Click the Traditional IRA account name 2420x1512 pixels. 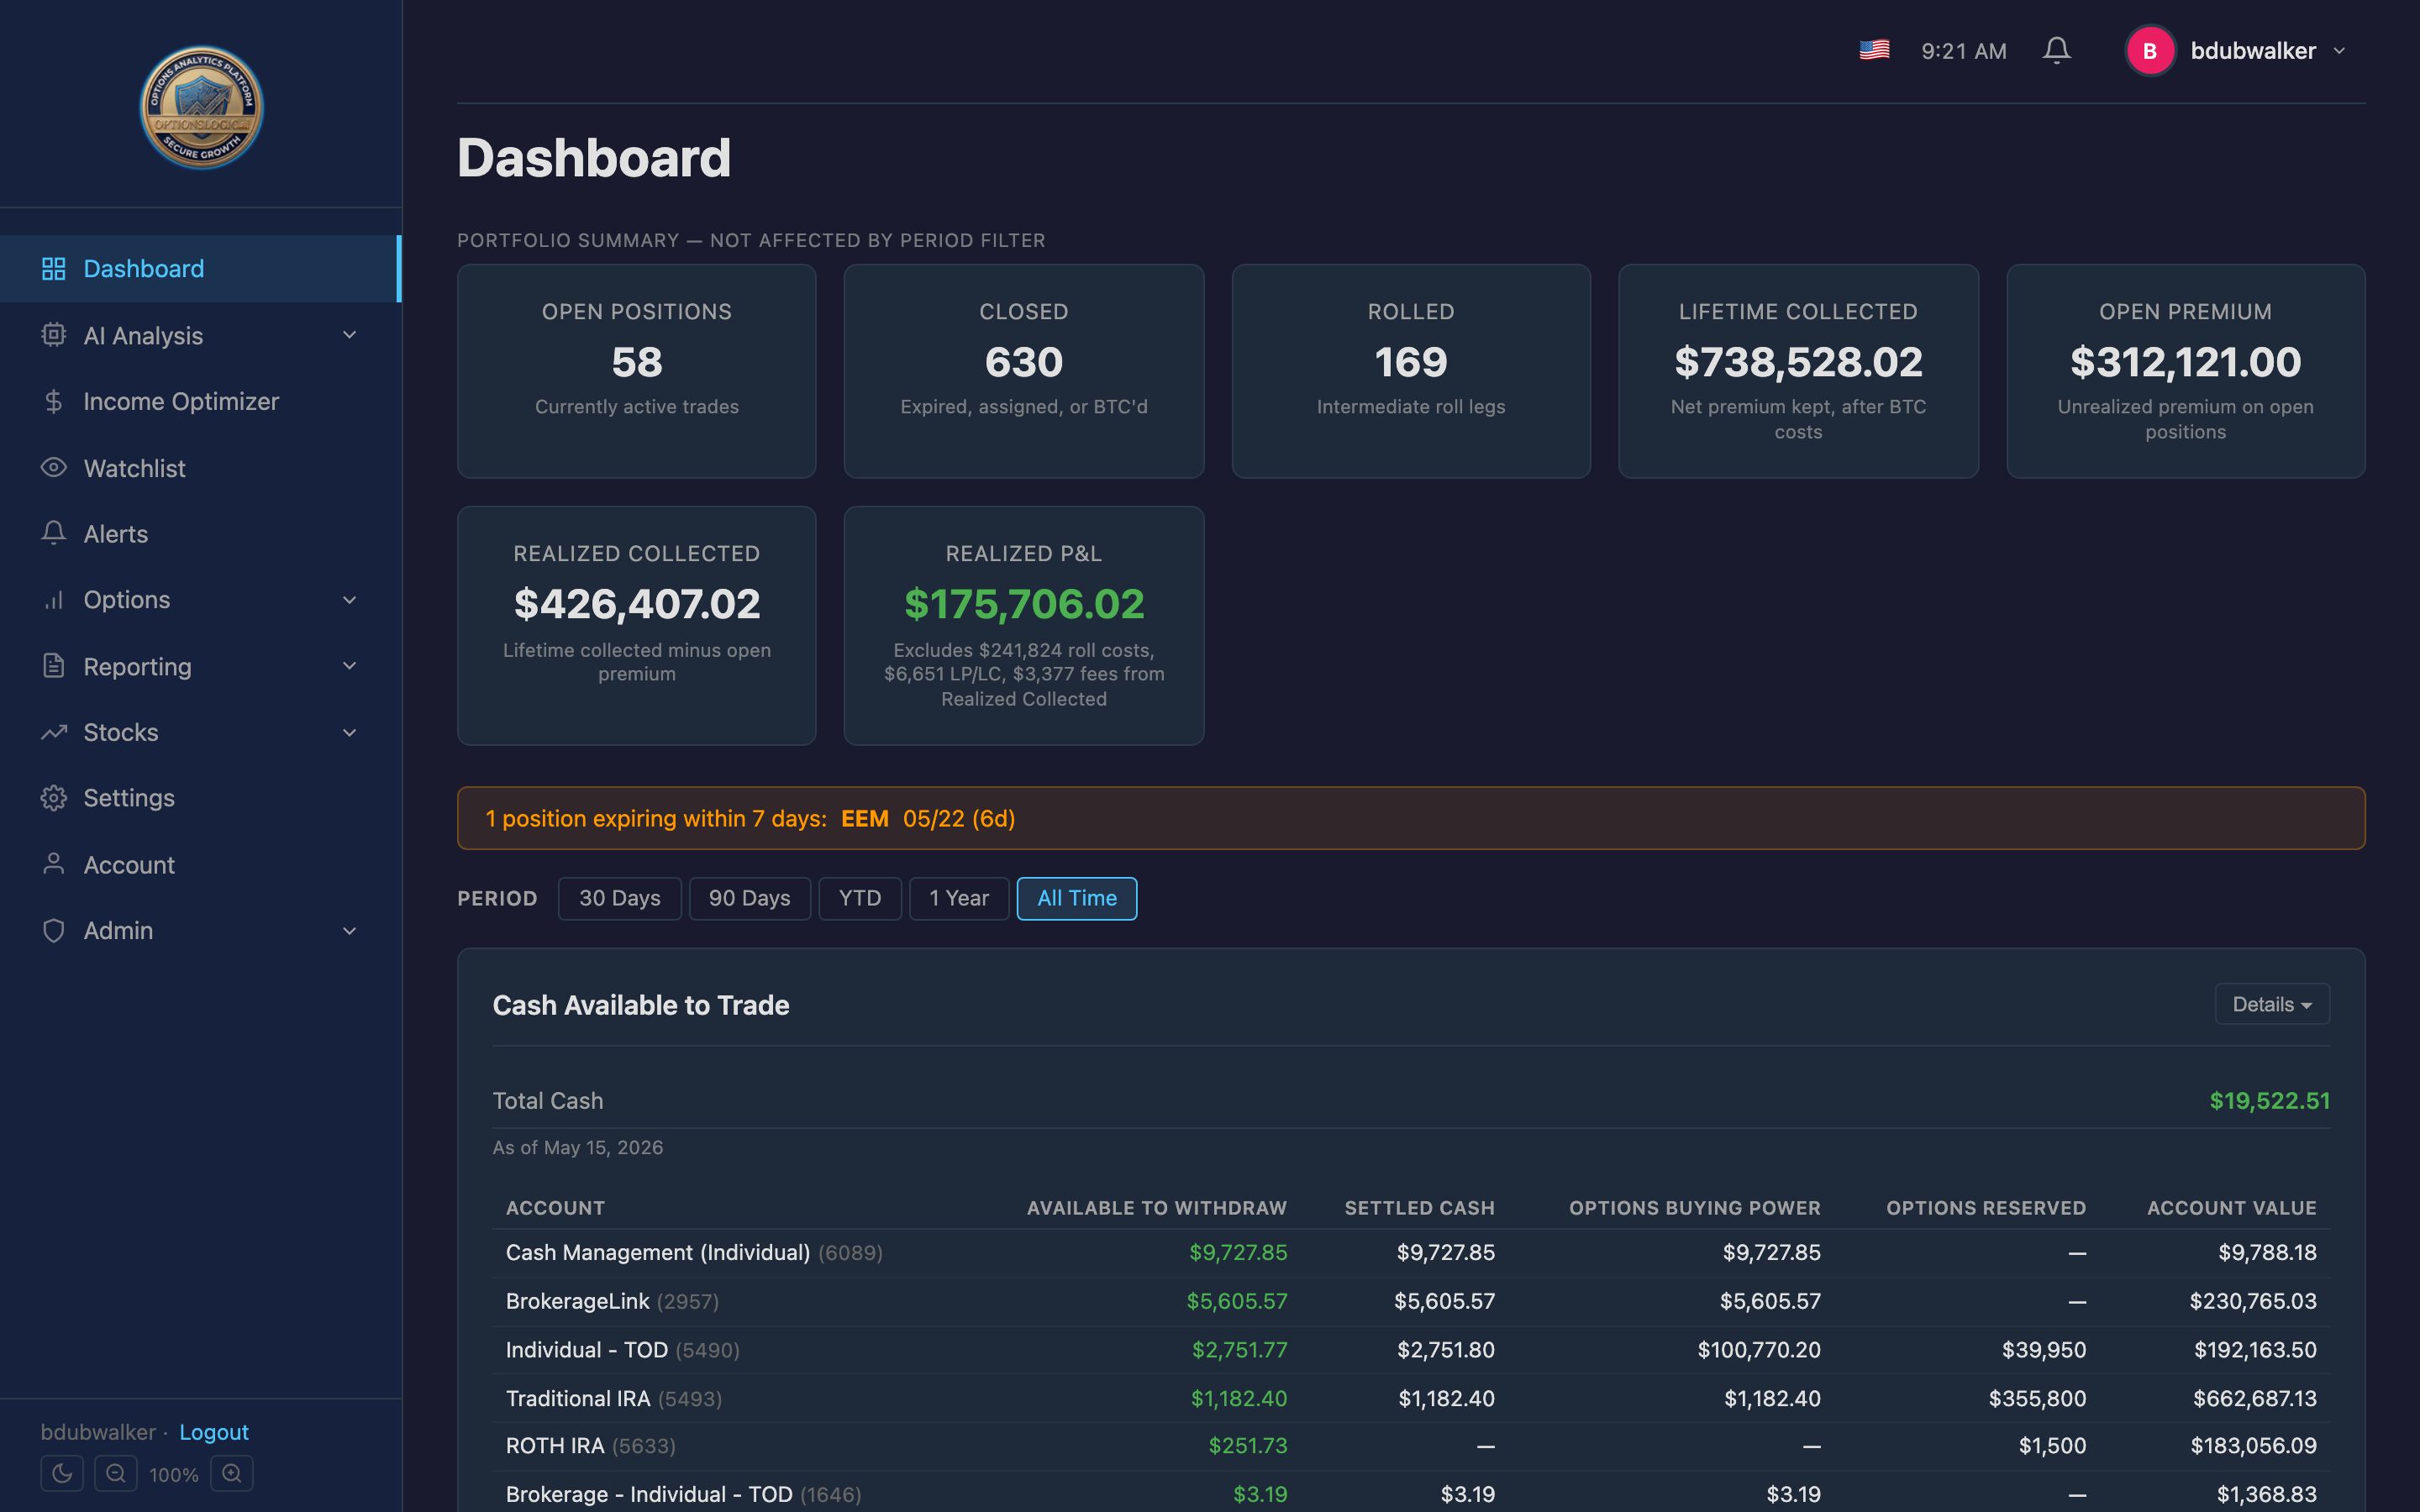578,1398
